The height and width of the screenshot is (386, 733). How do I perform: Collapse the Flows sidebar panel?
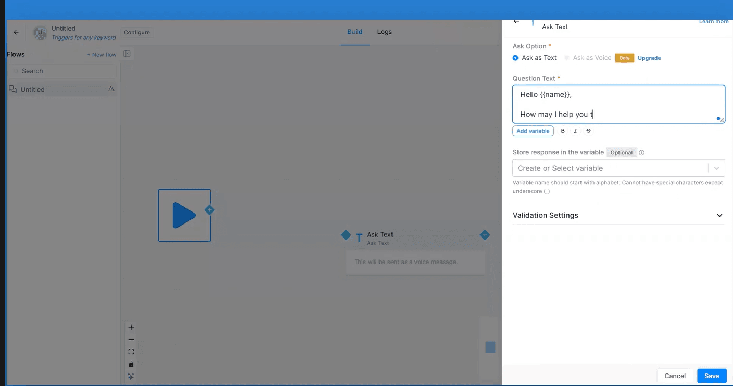coord(127,54)
